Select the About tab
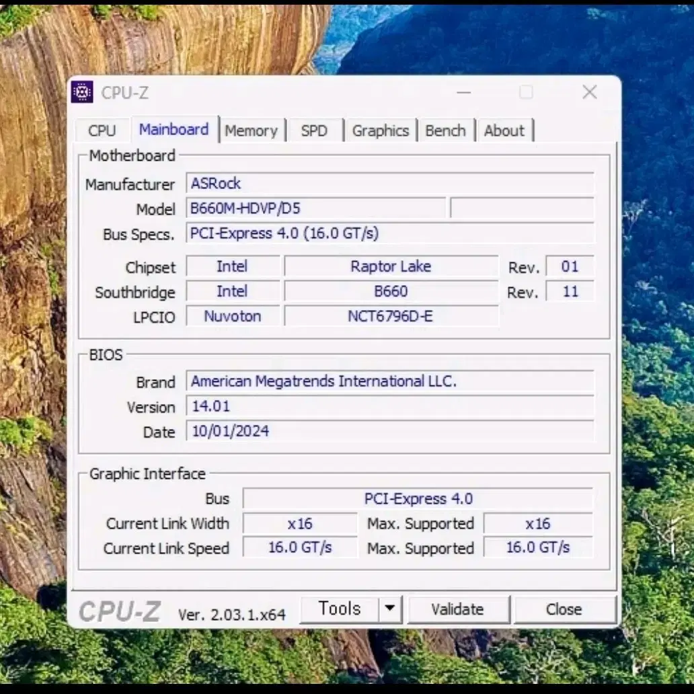Viewport: 694px width, 694px height. 504,130
